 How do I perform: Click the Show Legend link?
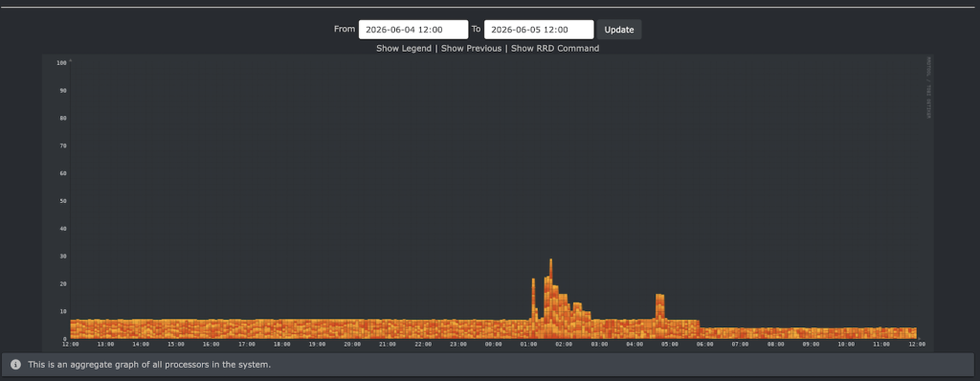404,48
